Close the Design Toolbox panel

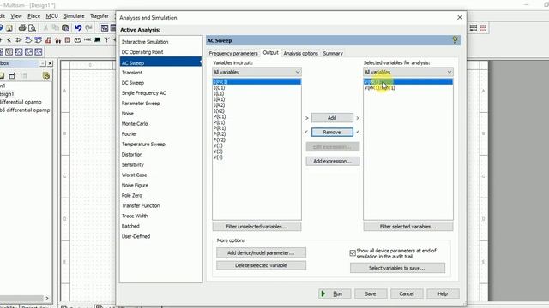pyautogui.click(x=50, y=63)
